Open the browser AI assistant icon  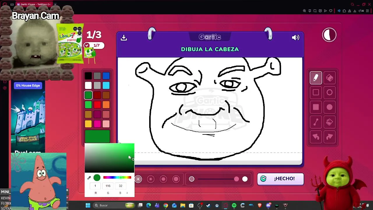point(361,11)
